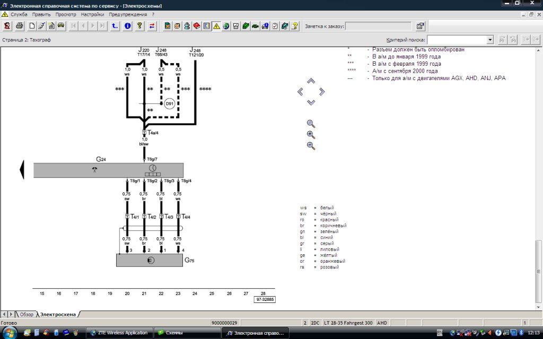Screen dimensions: 543x339
Task: Open the Служба menu
Action: [x=19, y=14]
